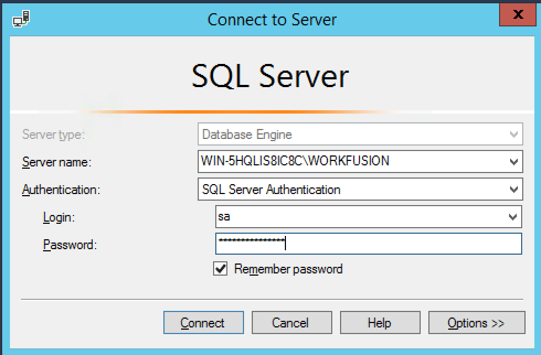This screenshot has height=355, width=541.
Task: Click the 'Password:' label
Action: (70, 245)
